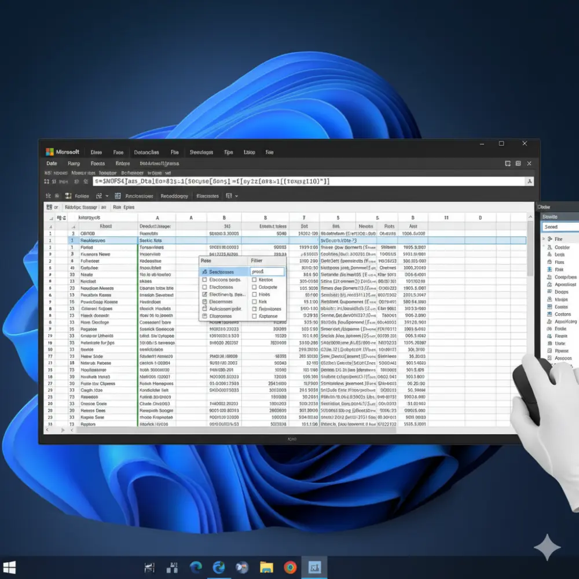This screenshot has height=579, width=579.
Task: Select the sort ascending icon on the toolbar
Action: click(x=48, y=195)
